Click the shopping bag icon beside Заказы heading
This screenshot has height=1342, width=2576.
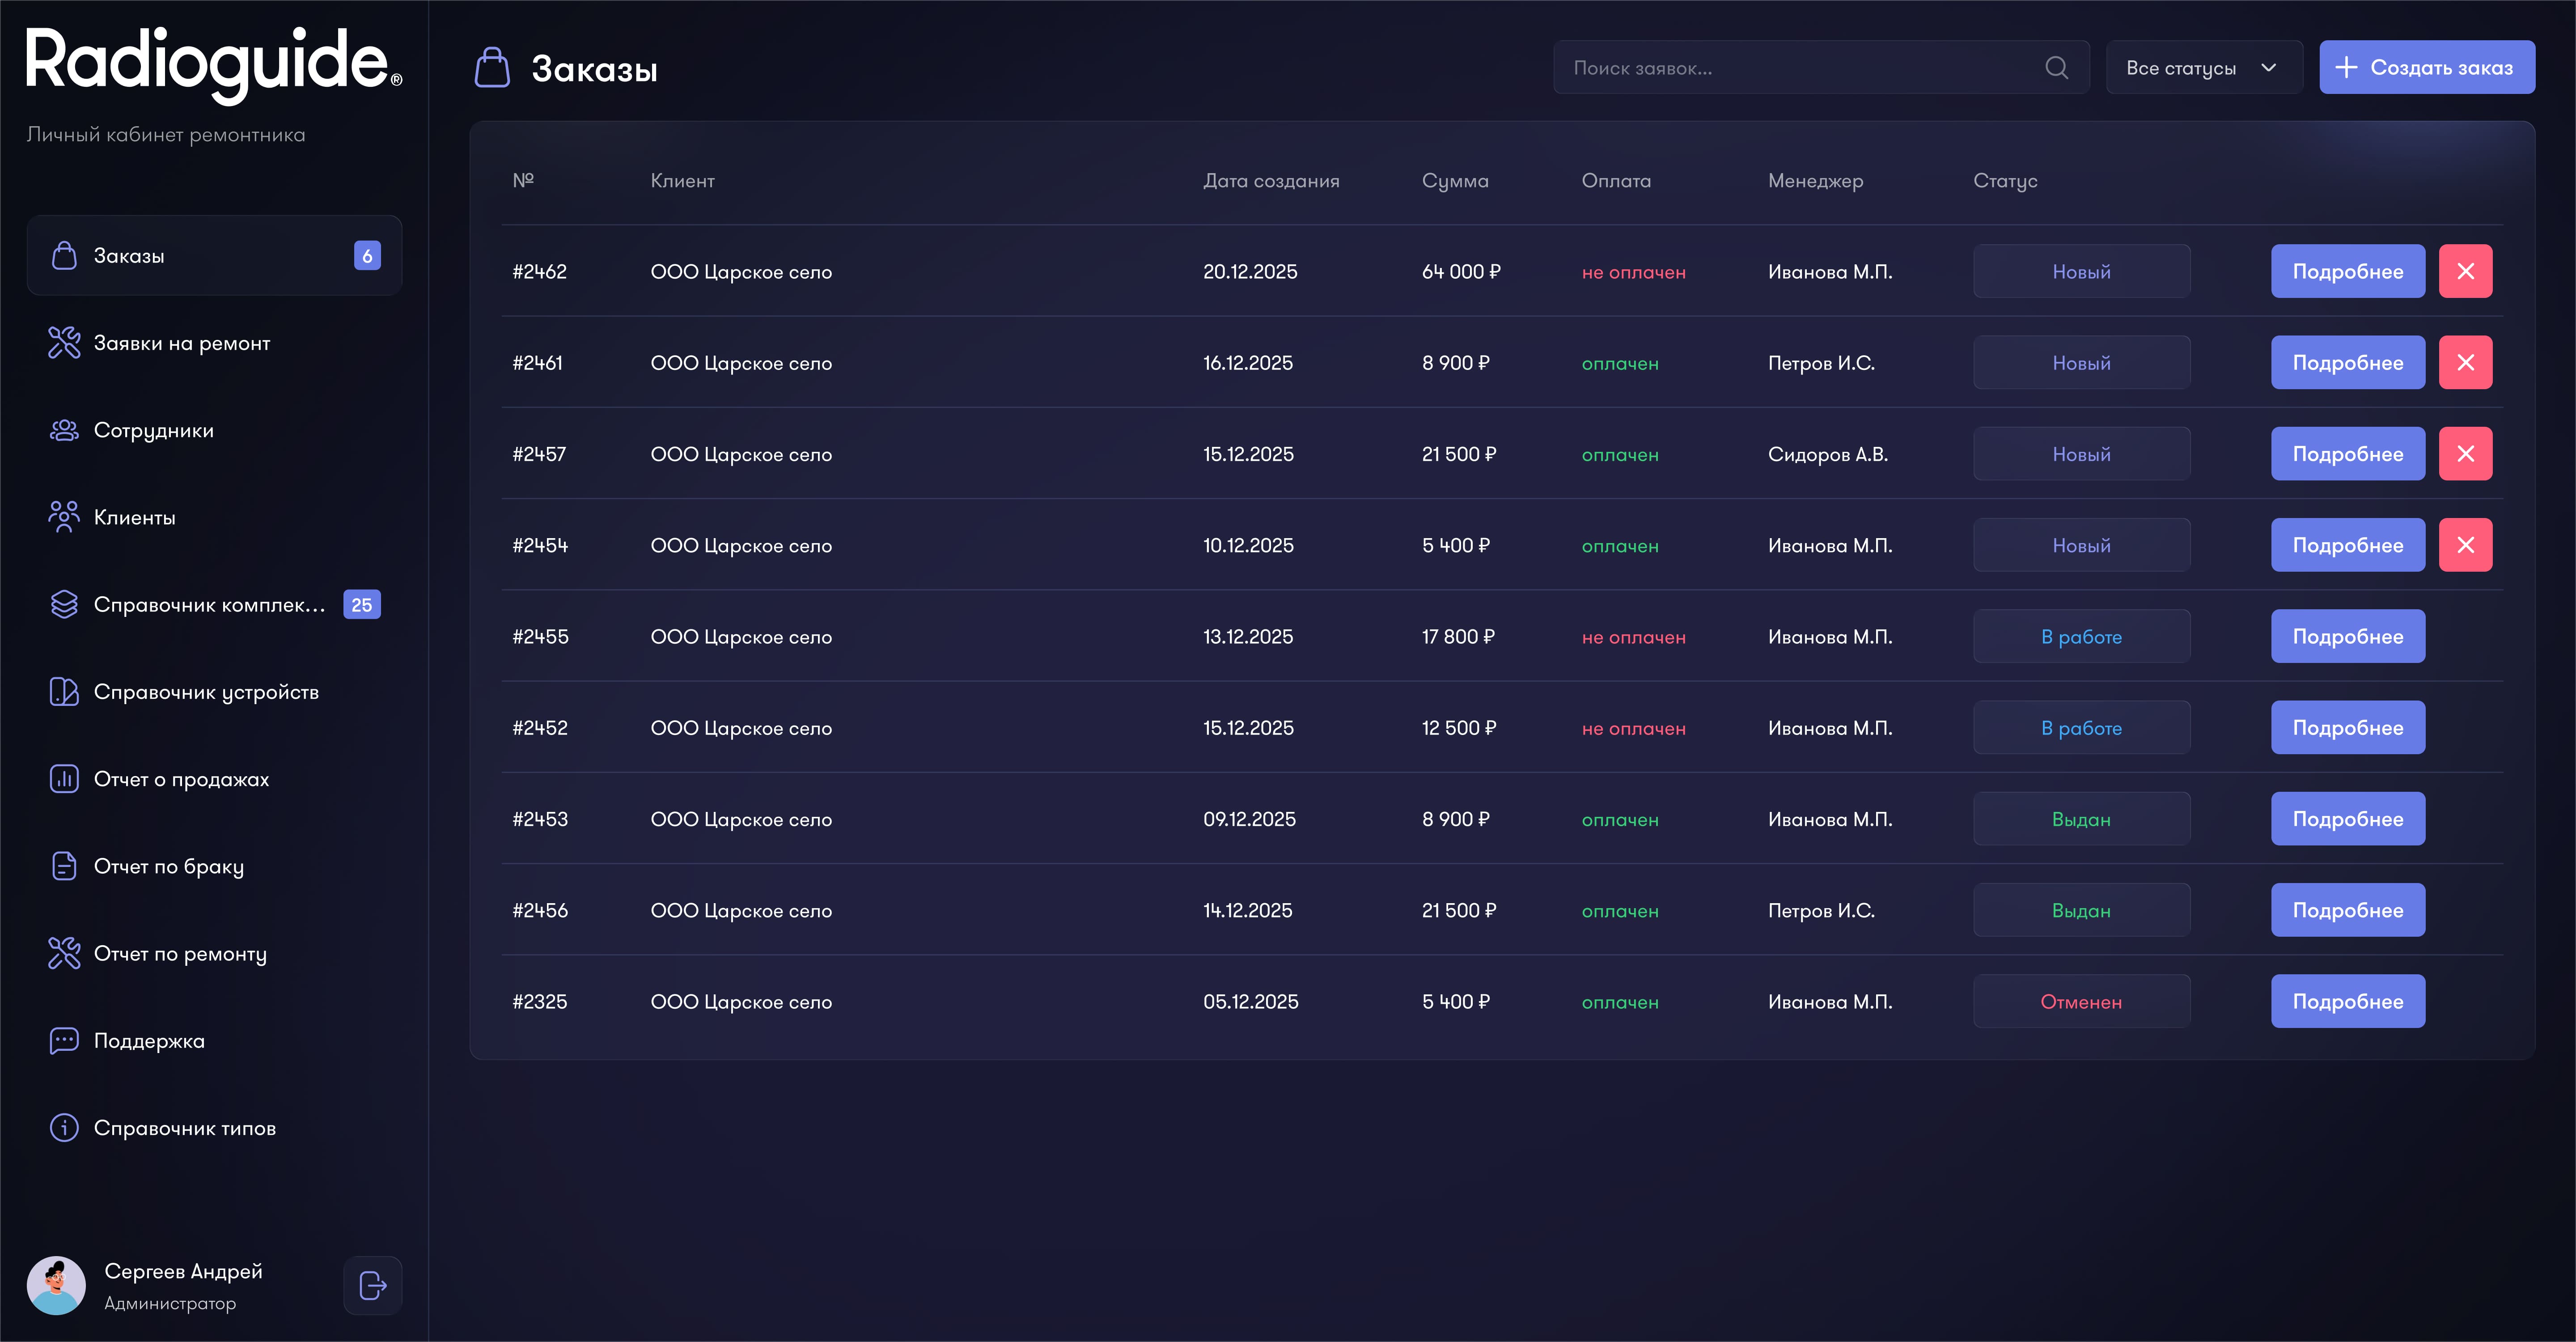(x=492, y=68)
